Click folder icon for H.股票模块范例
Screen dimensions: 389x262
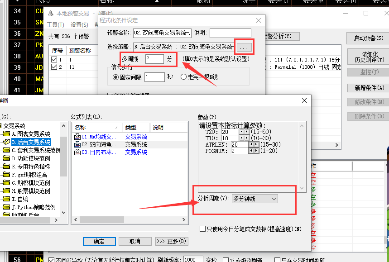tap(6, 191)
